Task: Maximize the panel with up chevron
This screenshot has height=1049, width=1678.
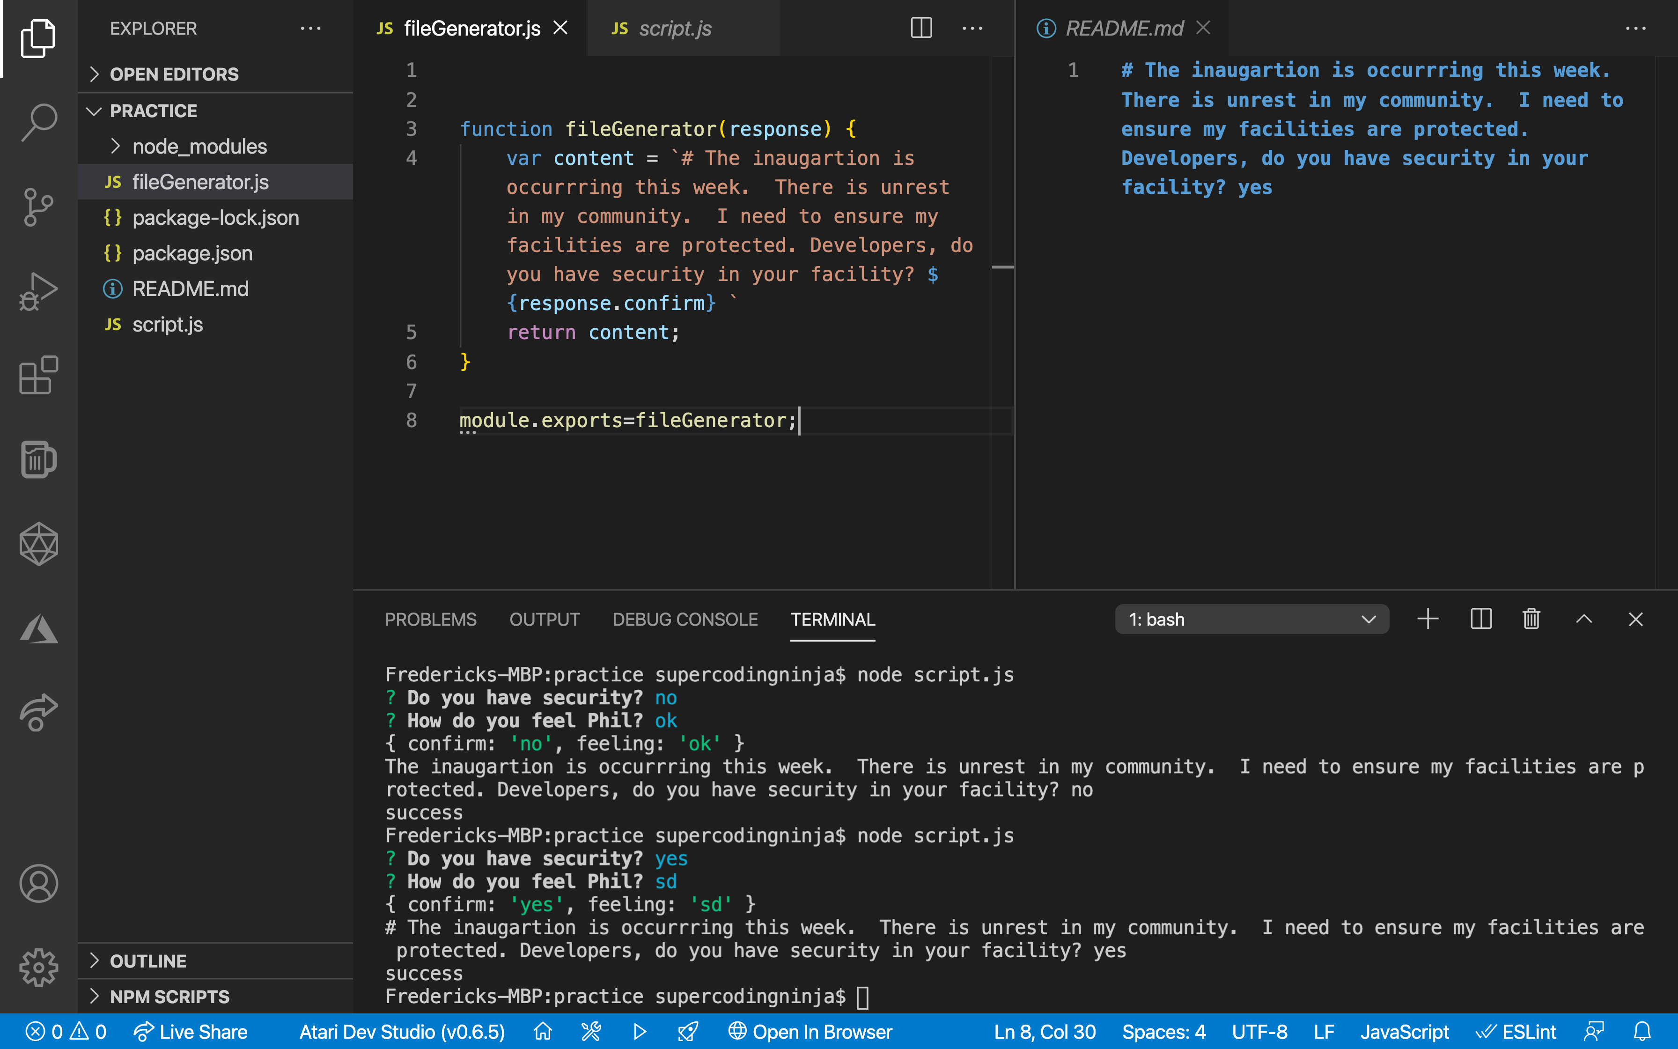Action: point(1584,619)
